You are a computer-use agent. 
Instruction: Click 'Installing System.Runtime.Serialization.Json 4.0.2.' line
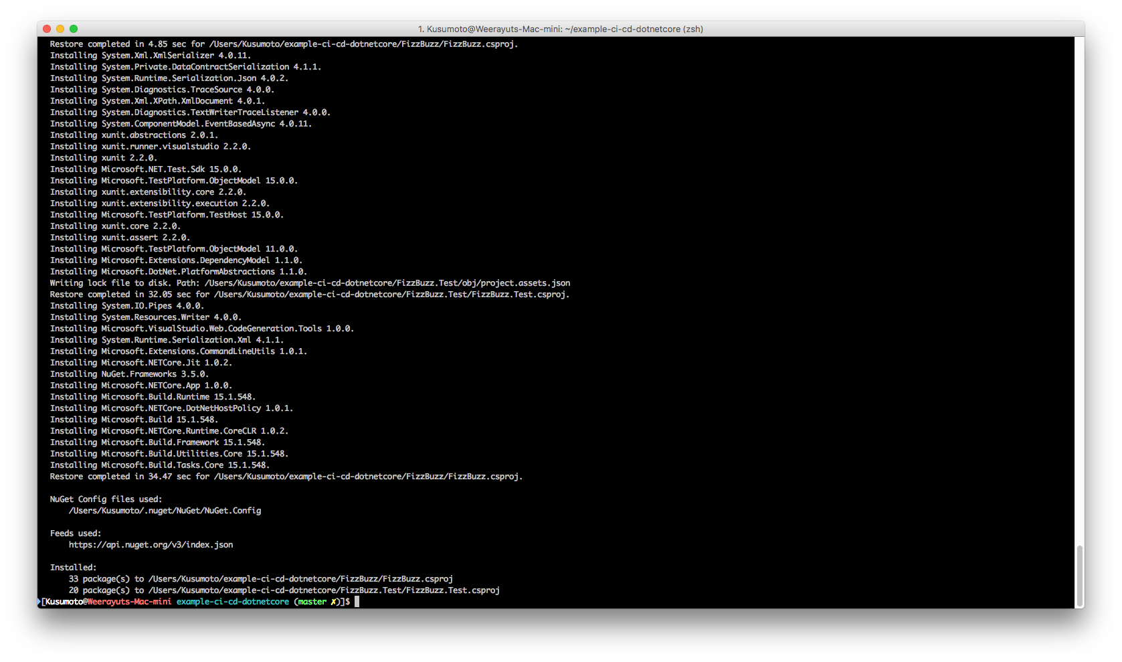click(x=169, y=78)
